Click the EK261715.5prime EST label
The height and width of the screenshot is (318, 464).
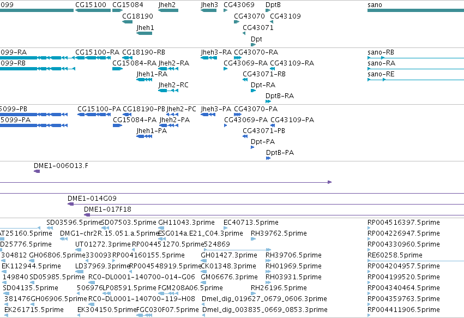point(34,310)
